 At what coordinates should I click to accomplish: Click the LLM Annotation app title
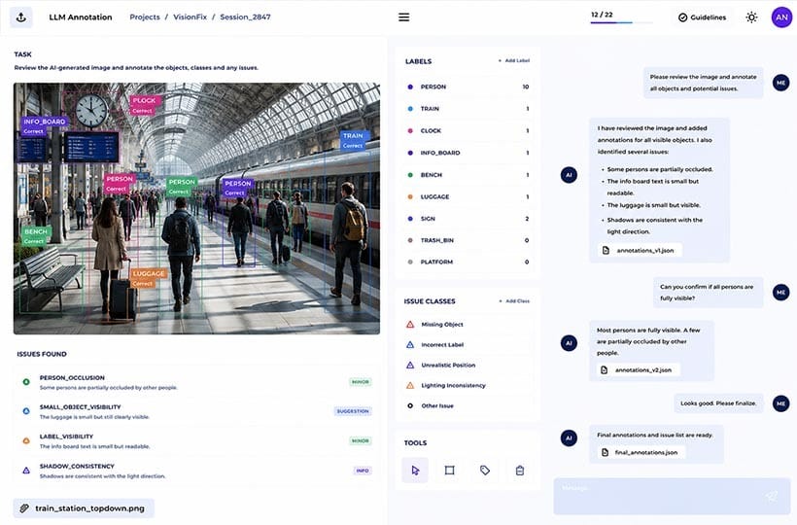coord(81,17)
